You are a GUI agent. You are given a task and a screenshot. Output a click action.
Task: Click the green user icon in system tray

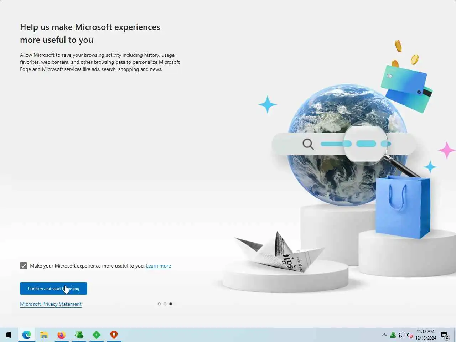pos(393,335)
